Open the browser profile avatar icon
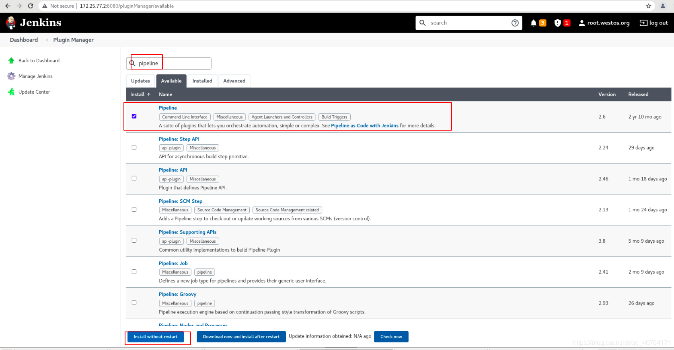 tap(663, 6)
